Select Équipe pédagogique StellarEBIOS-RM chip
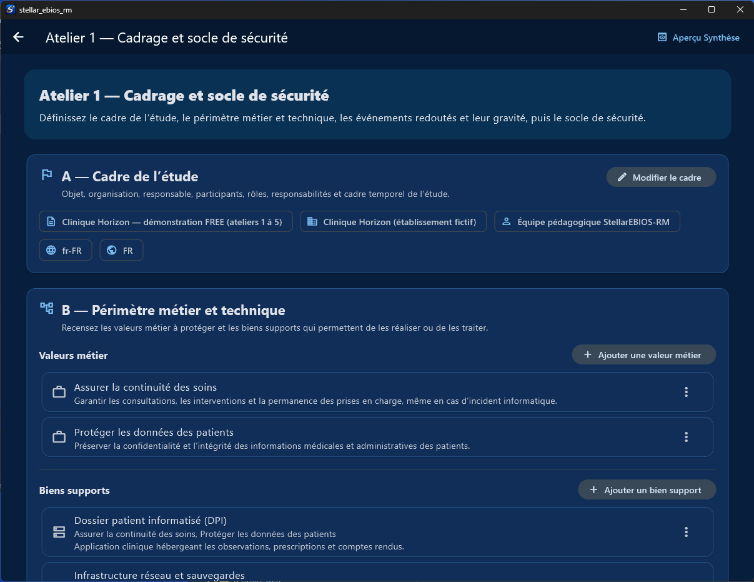The height and width of the screenshot is (582, 754). tap(587, 222)
